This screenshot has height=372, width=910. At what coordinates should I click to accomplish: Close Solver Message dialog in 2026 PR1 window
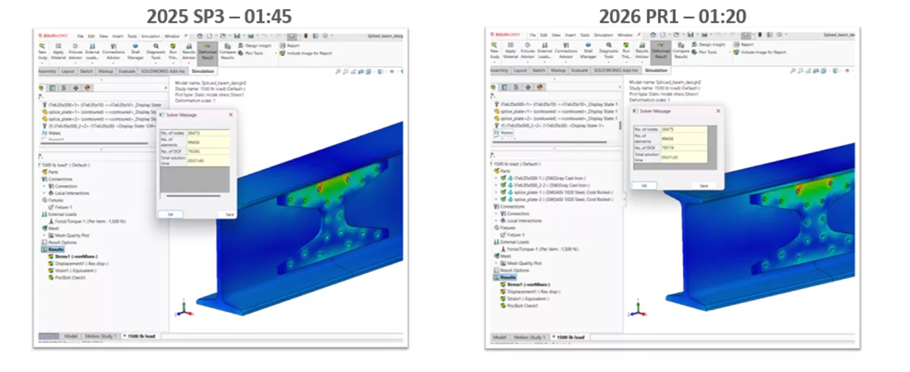click(719, 110)
